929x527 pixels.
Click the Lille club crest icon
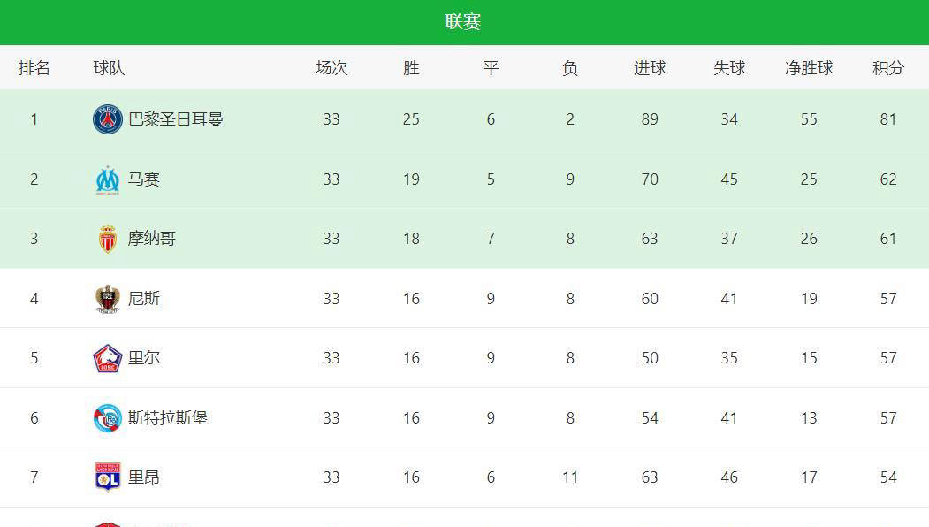pyautogui.click(x=108, y=358)
